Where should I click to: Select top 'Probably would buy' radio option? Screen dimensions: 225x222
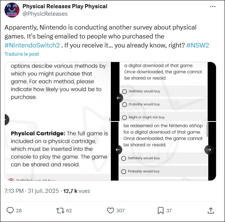tap(124, 104)
